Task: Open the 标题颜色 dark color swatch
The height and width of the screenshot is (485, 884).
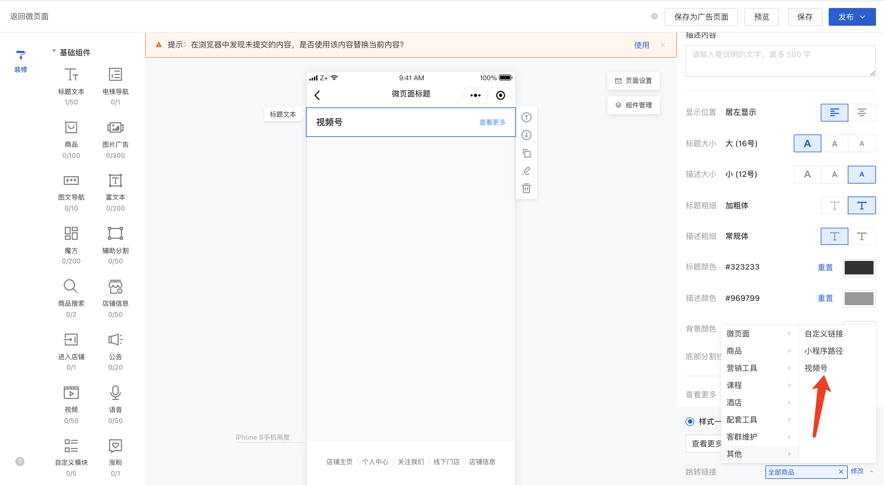Action: (859, 268)
